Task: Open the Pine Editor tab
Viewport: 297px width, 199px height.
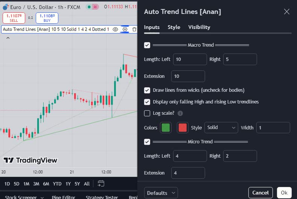Action: tap(64, 197)
